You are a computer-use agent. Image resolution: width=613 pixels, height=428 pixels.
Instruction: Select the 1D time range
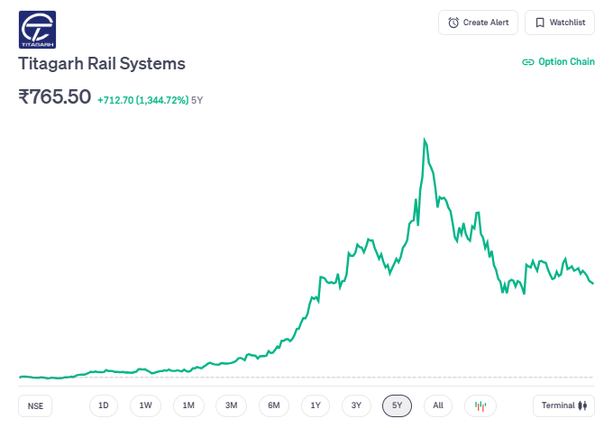[x=104, y=405]
